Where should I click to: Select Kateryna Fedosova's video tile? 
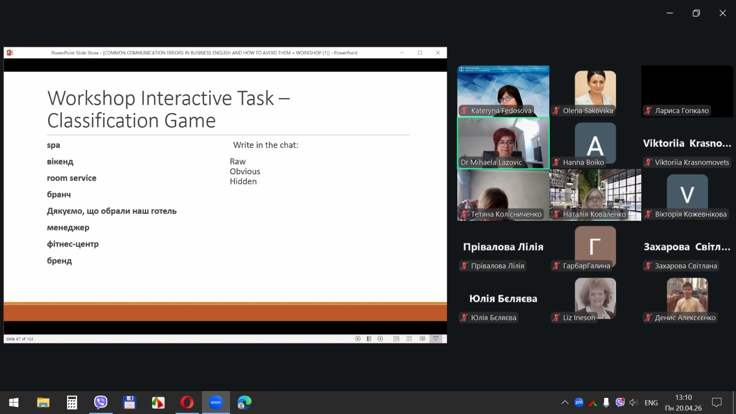tap(503, 91)
